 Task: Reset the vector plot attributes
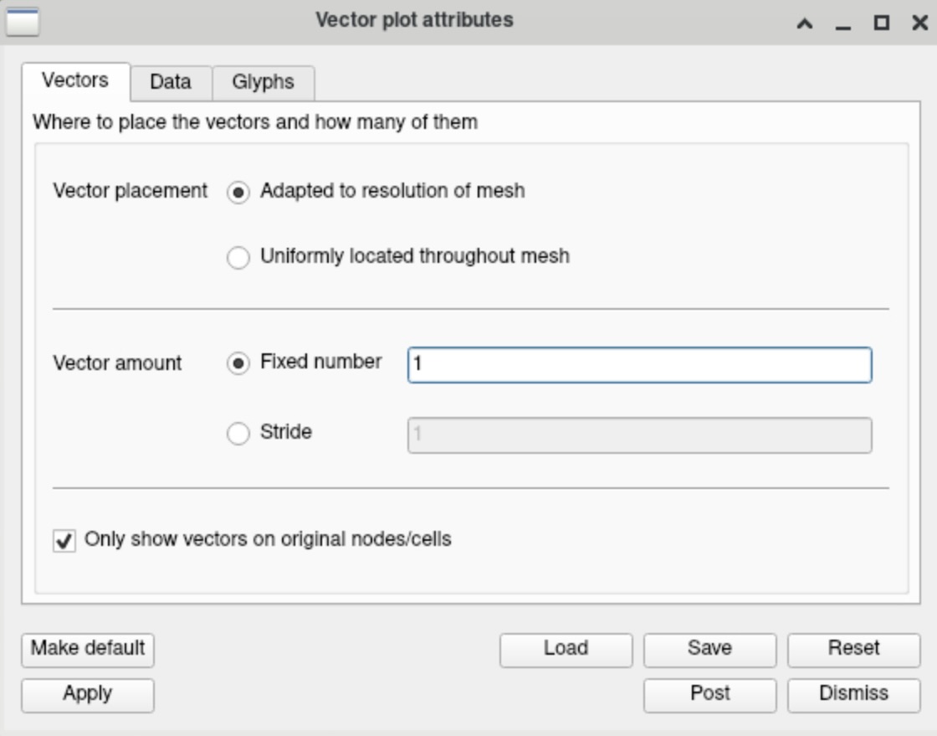point(853,647)
